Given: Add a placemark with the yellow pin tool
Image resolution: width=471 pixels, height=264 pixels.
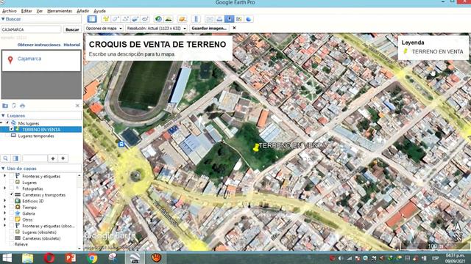Looking at the screenshot, I should pos(106,19).
